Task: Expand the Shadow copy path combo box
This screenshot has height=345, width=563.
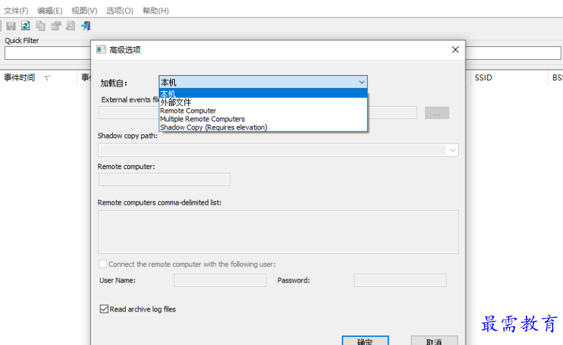Action: (453, 150)
